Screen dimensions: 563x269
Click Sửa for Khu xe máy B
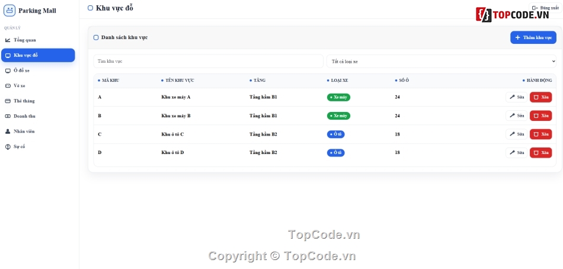[516, 116]
